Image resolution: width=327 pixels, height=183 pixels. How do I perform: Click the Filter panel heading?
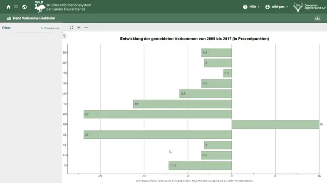6,28
